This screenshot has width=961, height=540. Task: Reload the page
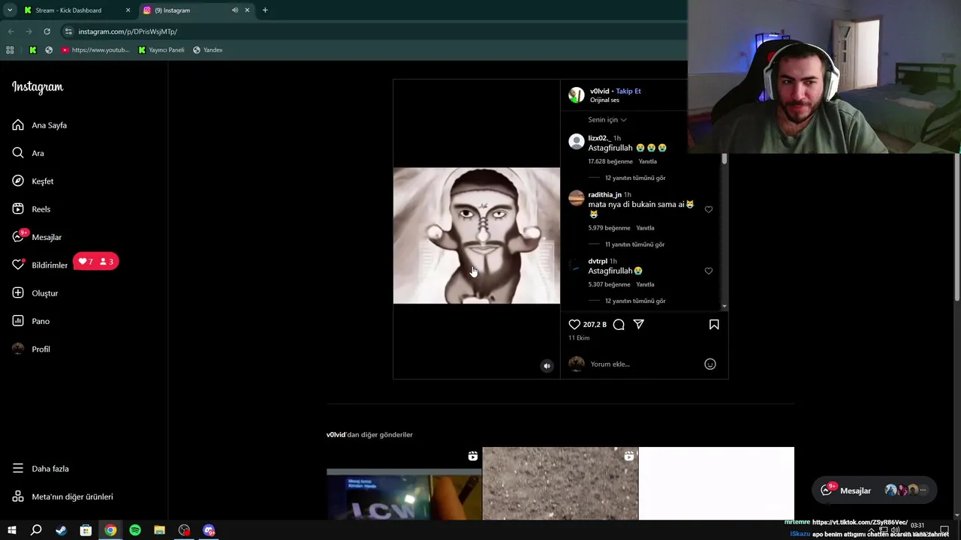[47, 31]
